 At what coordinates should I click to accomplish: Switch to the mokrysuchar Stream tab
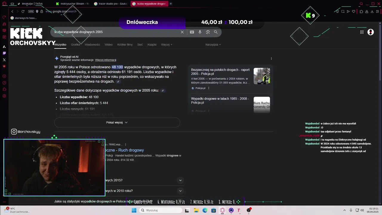coord(73,4)
